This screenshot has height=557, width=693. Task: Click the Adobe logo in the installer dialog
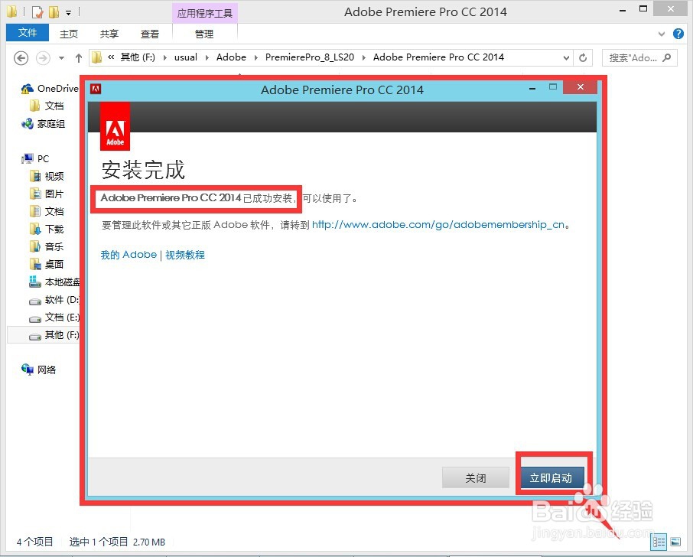115,125
